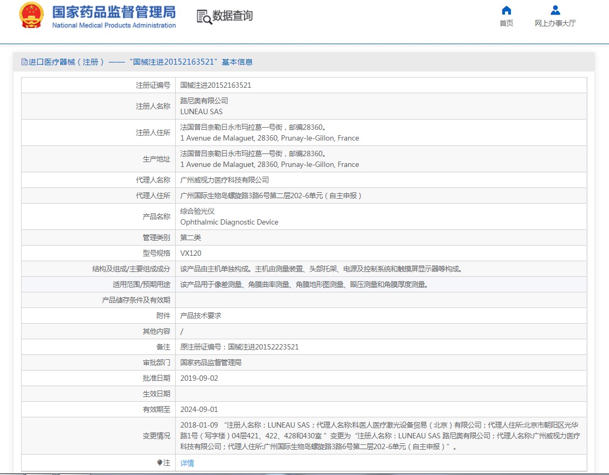Click the 其他内容 row label

tap(156, 331)
